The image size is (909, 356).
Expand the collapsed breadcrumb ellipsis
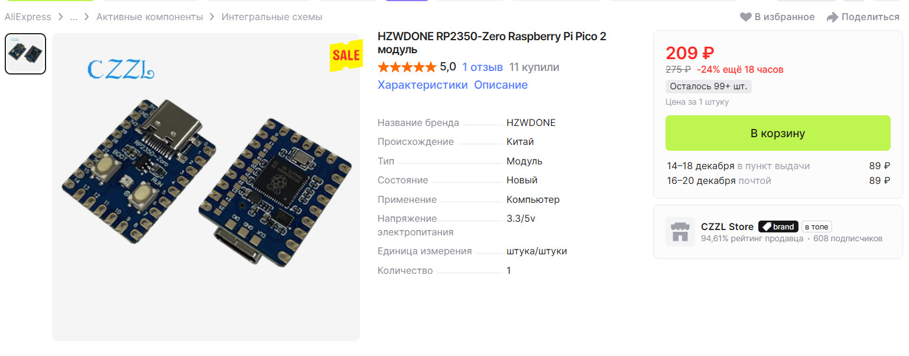(x=74, y=17)
